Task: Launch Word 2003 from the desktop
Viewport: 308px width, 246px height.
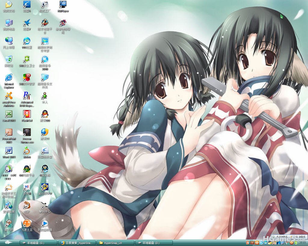Action: tap(9, 151)
